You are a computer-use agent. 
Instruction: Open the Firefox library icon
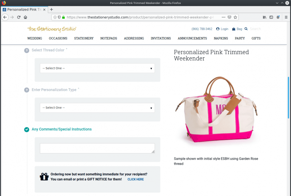264,17
